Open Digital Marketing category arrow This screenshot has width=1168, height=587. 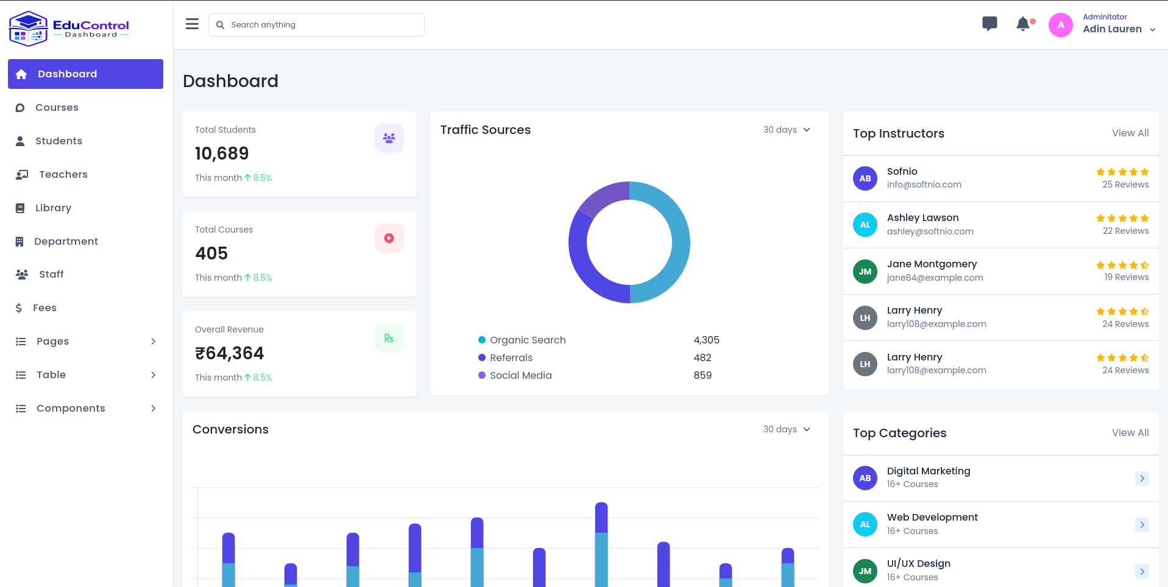[x=1142, y=479]
